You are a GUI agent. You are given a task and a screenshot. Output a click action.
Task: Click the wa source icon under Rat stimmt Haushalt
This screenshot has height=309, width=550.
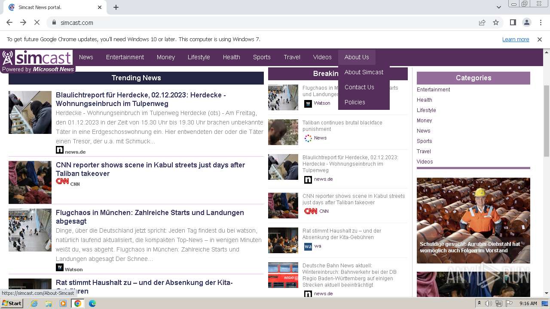[308, 246]
